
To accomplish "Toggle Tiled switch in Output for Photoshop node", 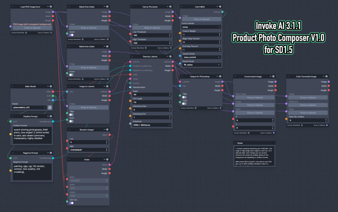I will [x=184, y=97].
